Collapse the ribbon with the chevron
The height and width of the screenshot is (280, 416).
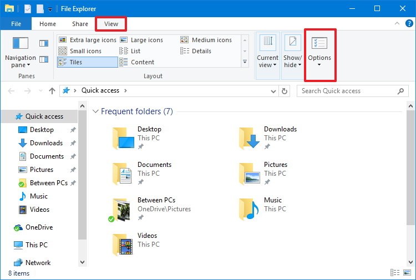[x=397, y=23]
